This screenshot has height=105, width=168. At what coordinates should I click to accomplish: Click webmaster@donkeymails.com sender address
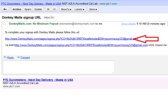pyautogui.click(x=77, y=24)
